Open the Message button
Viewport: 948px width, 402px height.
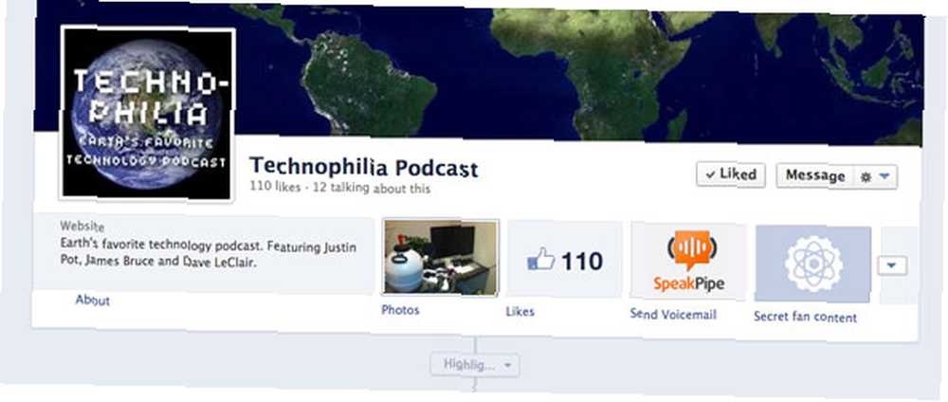(813, 176)
